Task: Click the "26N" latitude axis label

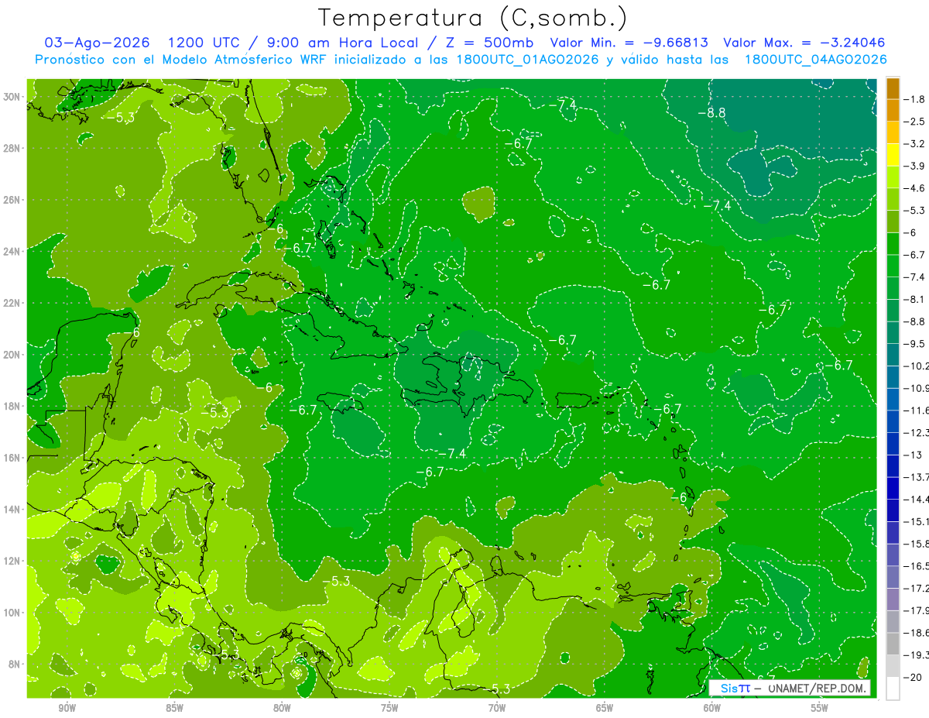Action: (11, 200)
